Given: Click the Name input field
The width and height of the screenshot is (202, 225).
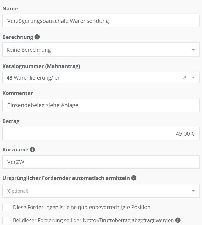Looking at the screenshot, I should 101,21.
